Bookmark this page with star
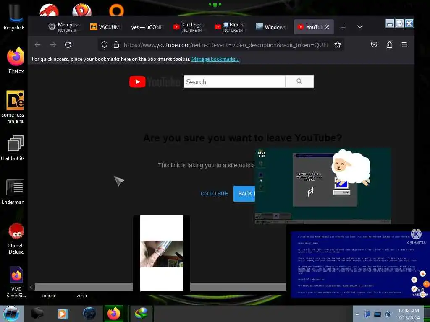Image resolution: width=430 pixels, height=322 pixels. pyautogui.click(x=338, y=44)
